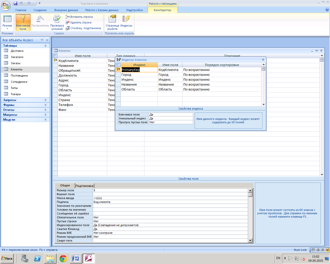This screenshot has width=330, height=264.
Task: Click field properties scrollbar down arrow
Action: (x=250, y=241)
